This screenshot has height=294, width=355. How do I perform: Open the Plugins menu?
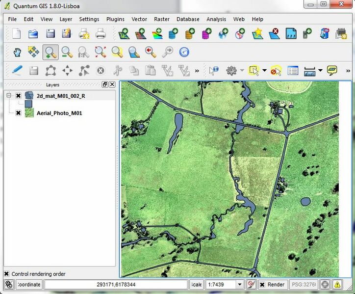(x=115, y=19)
